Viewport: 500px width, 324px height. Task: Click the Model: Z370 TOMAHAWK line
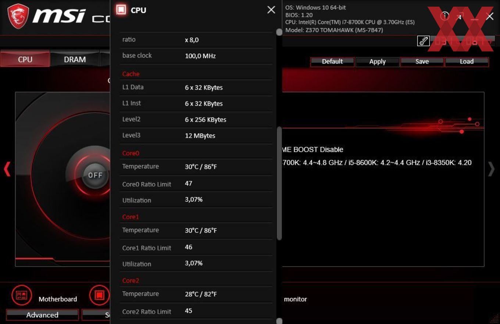coord(334,30)
